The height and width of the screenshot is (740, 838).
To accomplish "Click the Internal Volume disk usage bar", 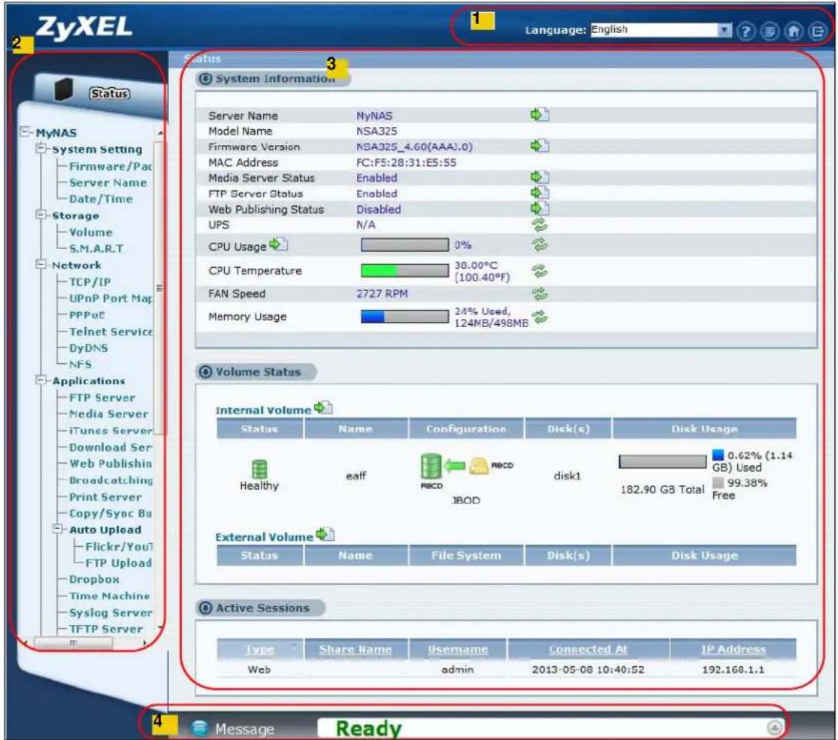I will pos(663,462).
